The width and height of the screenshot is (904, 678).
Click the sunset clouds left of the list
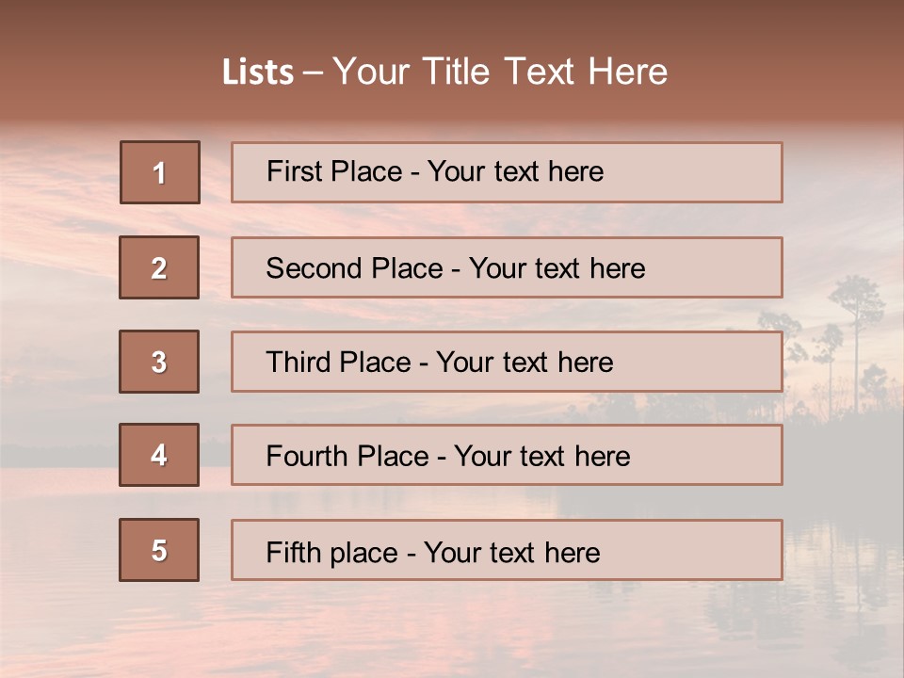(56, 235)
